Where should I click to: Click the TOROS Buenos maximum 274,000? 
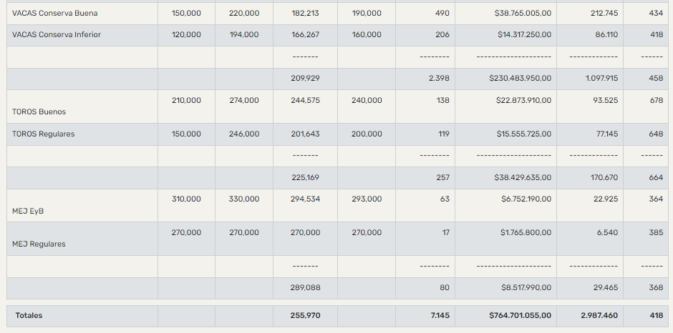(244, 101)
